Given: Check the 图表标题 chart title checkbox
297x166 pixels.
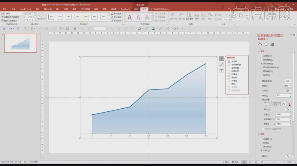Looking at the screenshot, I should (229, 68).
